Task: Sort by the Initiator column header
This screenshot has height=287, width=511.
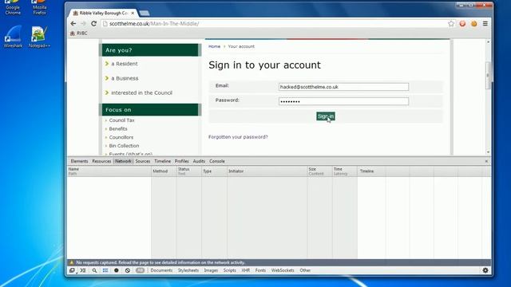Action: (x=267, y=171)
